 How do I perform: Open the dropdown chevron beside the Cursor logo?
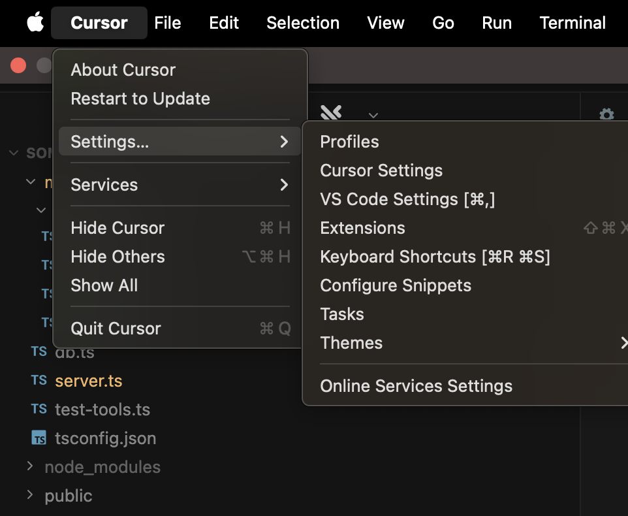pyautogui.click(x=373, y=116)
